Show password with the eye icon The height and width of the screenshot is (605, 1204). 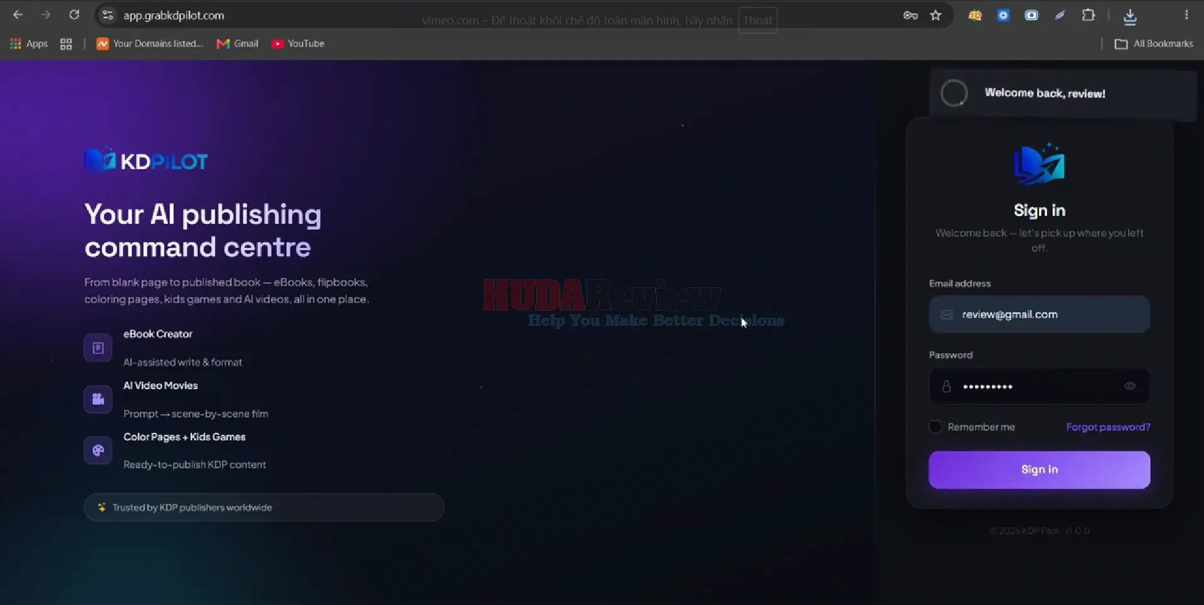1130,386
